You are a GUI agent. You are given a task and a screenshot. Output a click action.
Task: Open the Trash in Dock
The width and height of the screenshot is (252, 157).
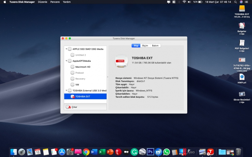[x=238, y=152]
